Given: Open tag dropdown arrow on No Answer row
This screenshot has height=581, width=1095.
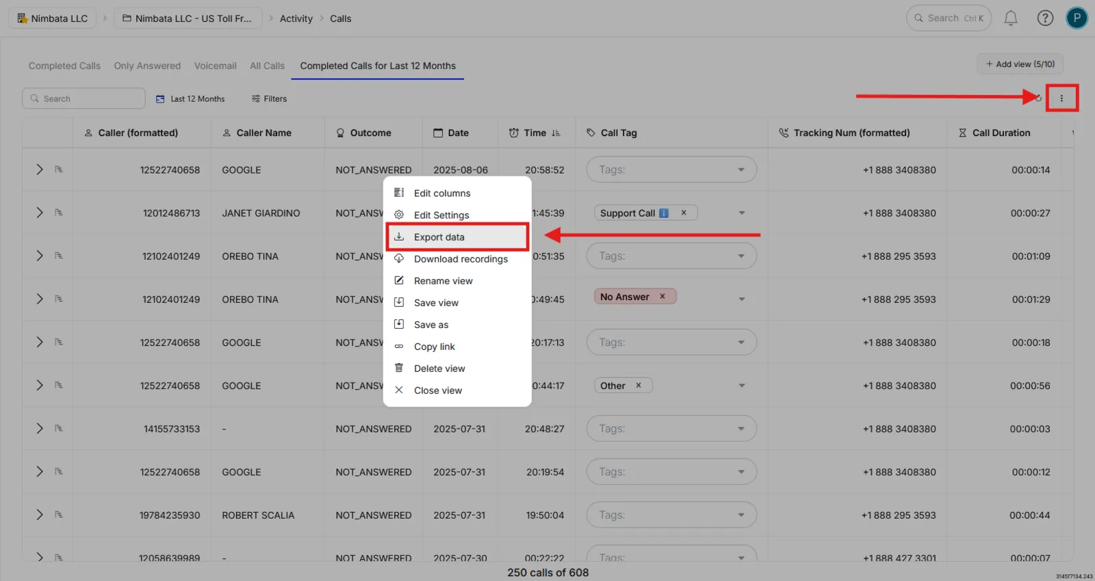Looking at the screenshot, I should click(741, 299).
